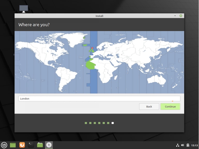
Task: Click the Install window title bar
Action: point(99,16)
